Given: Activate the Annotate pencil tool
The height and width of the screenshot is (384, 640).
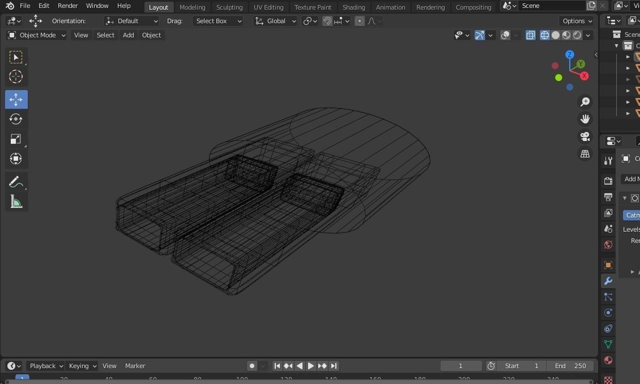Looking at the screenshot, I should click(x=16, y=182).
